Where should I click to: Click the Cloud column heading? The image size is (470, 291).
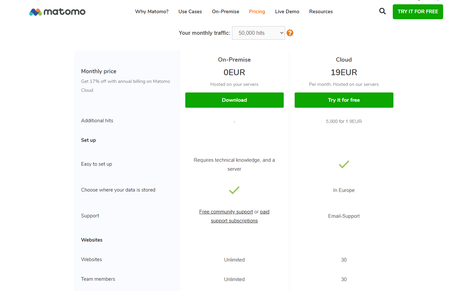pyautogui.click(x=344, y=60)
